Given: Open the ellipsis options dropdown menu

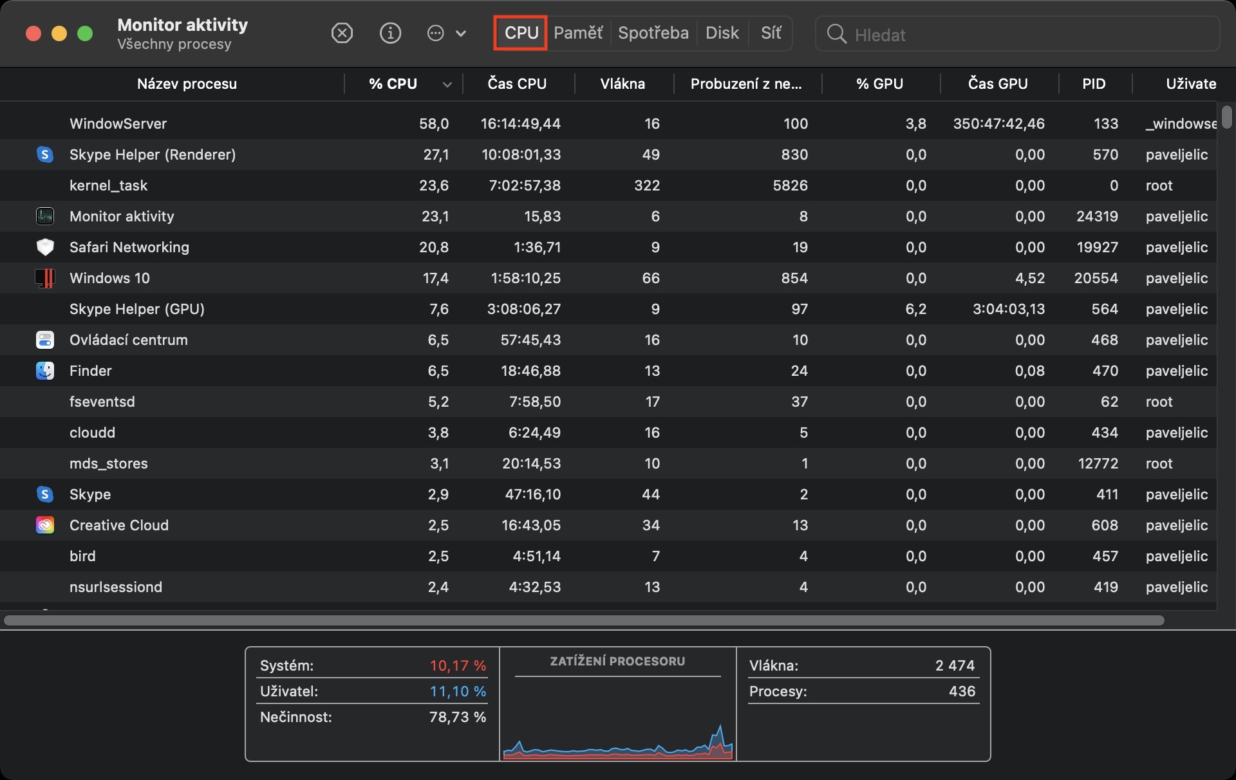Looking at the screenshot, I should pyautogui.click(x=446, y=33).
